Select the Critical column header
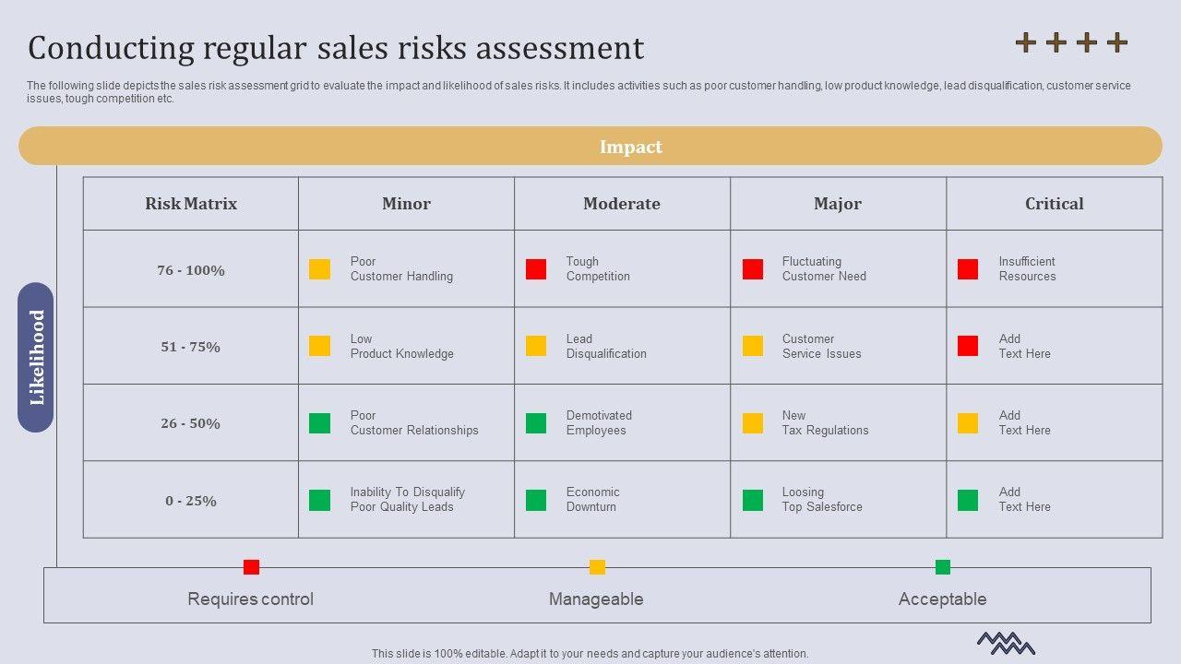1181x664 pixels. click(1054, 204)
